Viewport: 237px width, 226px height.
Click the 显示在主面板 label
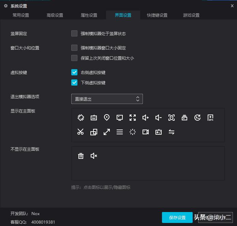pyautogui.click(x=23, y=111)
